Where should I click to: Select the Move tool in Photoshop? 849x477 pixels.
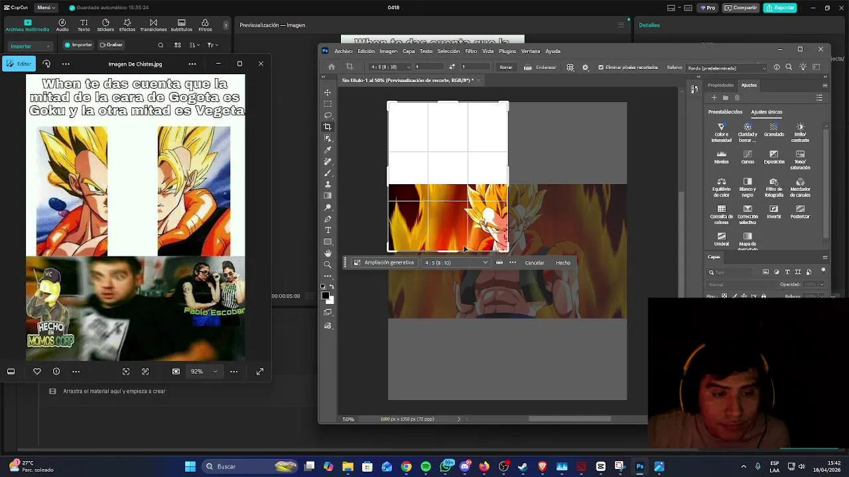pos(328,92)
